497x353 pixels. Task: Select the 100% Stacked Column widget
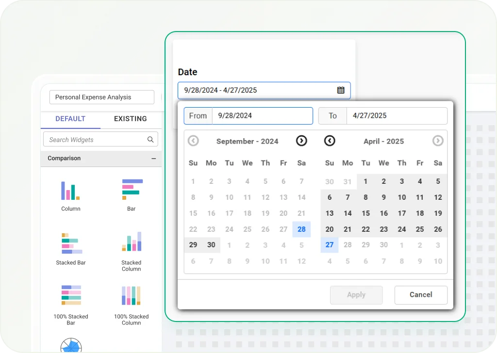coord(131,295)
